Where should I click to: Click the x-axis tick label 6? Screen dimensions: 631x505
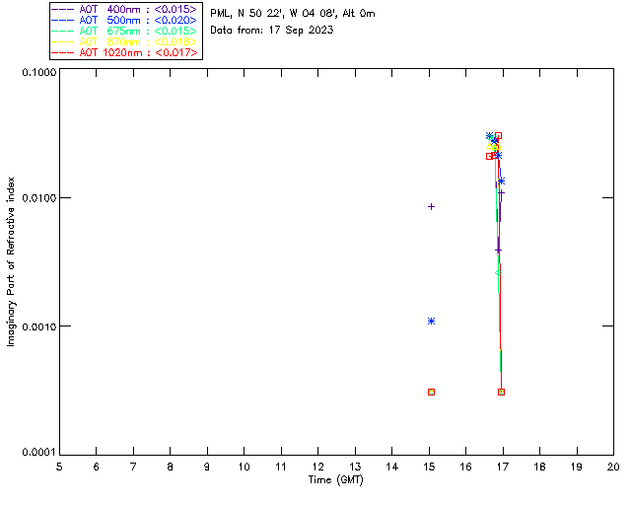[97, 467]
